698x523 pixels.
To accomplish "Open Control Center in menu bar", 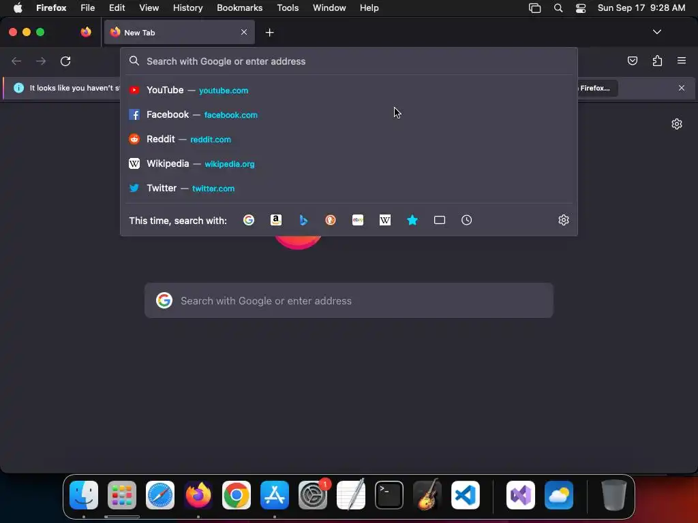I will click(x=581, y=7).
